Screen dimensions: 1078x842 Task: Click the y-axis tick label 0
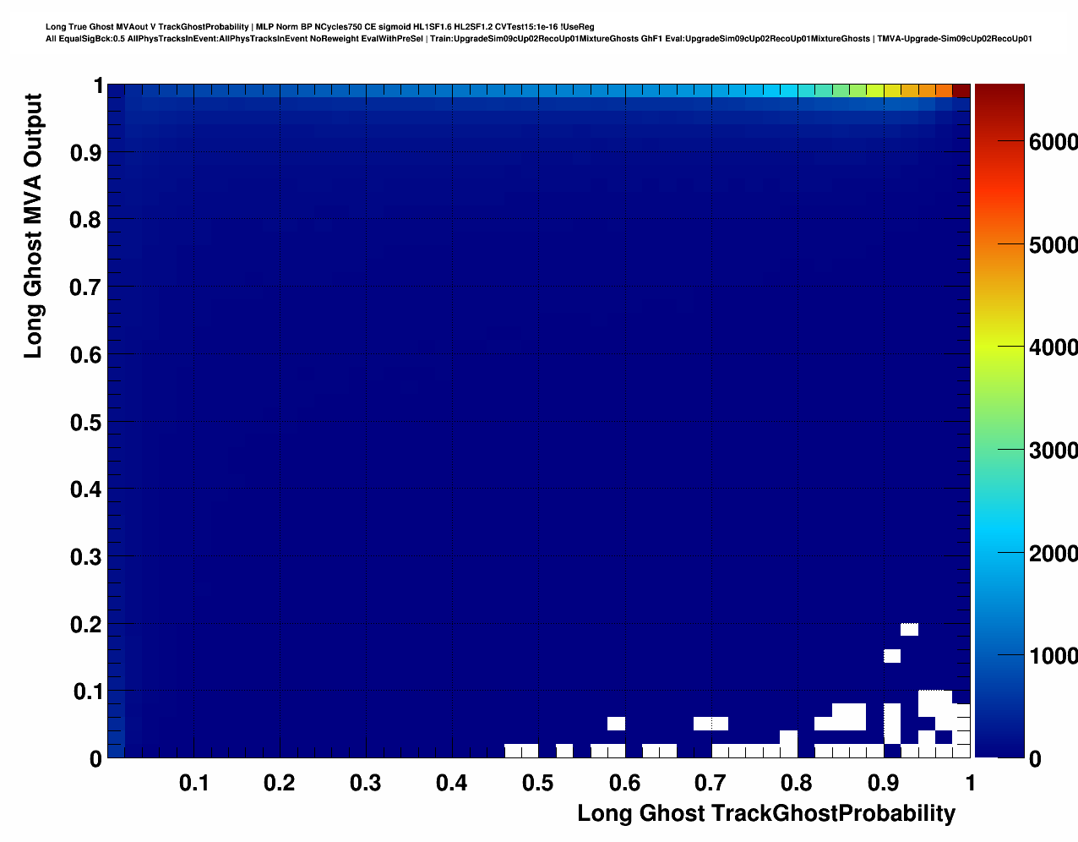(x=96, y=759)
